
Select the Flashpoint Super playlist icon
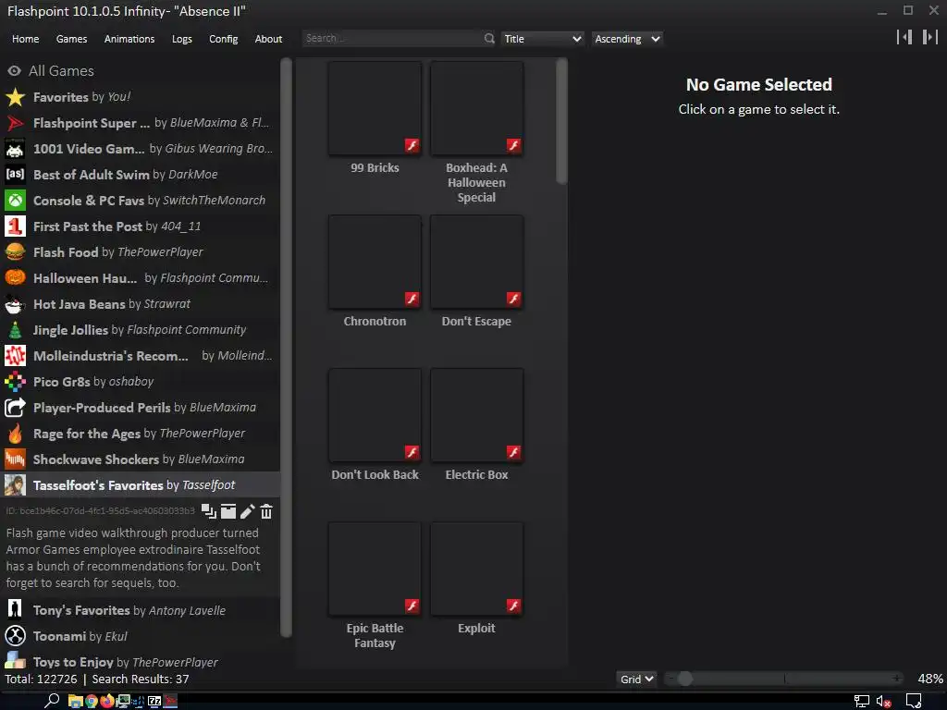(x=15, y=123)
